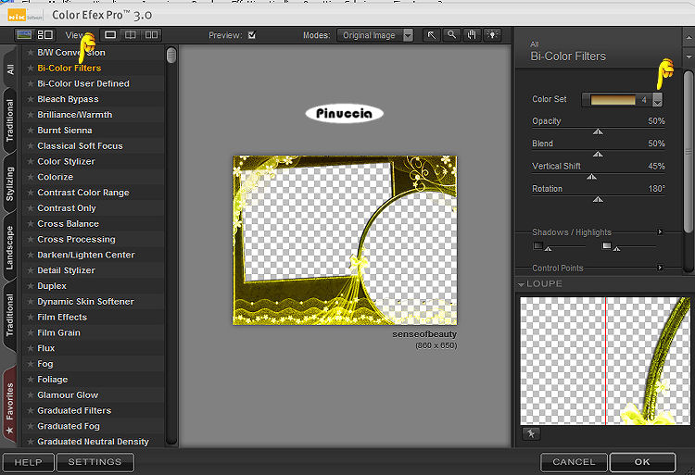Open the Stylizing category tab
Viewport: 695px width, 475px height.
10,181
